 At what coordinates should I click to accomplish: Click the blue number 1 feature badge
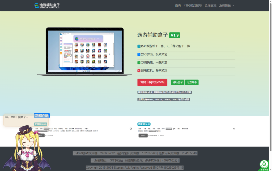[x=139, y=46]
